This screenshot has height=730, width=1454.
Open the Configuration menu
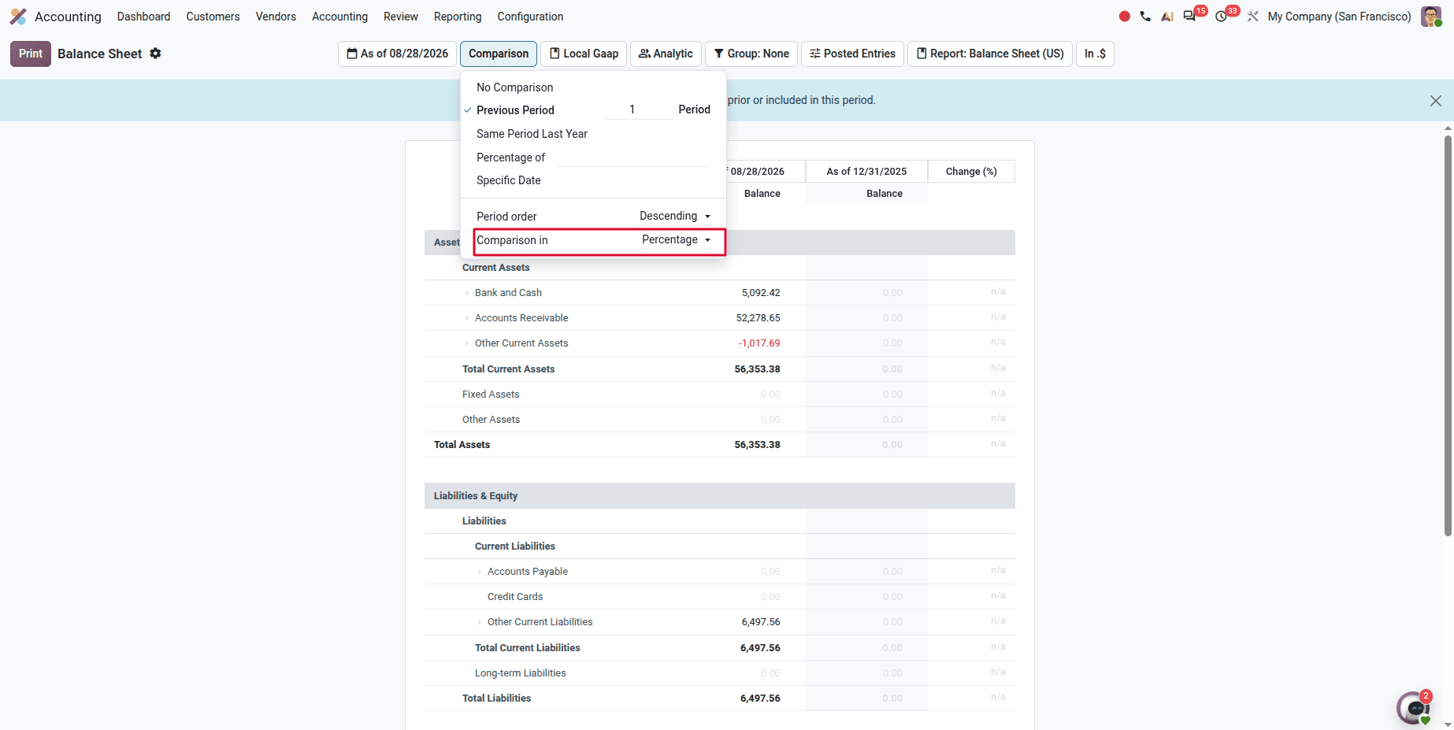tap(530, 17)
